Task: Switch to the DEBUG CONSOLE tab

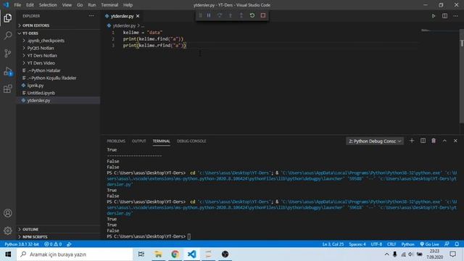Action: [191, 141]
